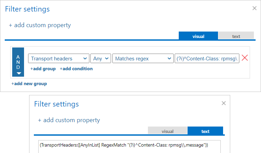Image resolution: width=261 pixels, height=153 pixels.
Task: Switch to visual tab in lower dialog
Action: (x=168, y=131)
